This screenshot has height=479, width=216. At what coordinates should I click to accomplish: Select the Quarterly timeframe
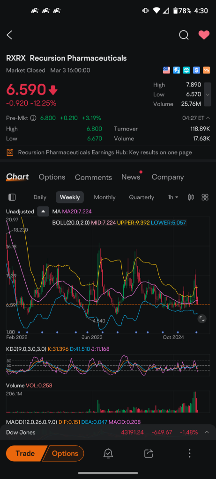142,197
